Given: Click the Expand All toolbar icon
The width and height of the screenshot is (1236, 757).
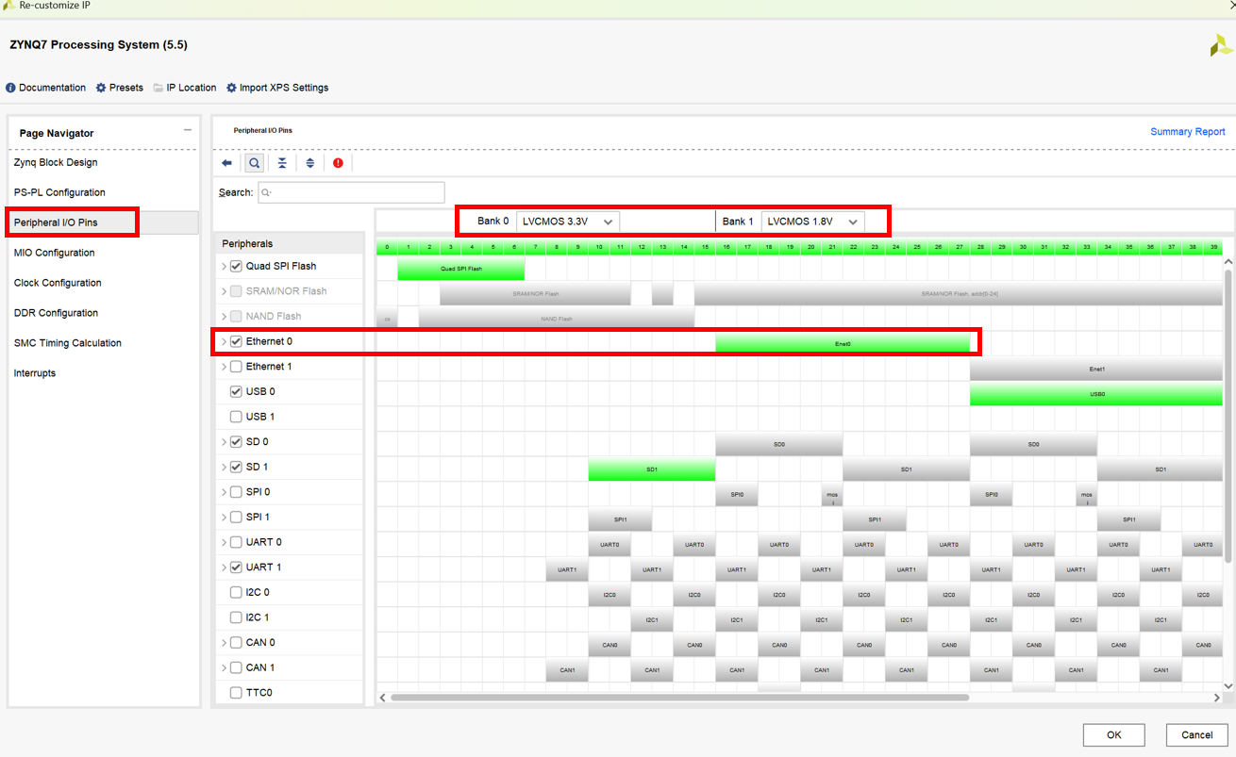Looking at the screenshot, I should (309, 163).
